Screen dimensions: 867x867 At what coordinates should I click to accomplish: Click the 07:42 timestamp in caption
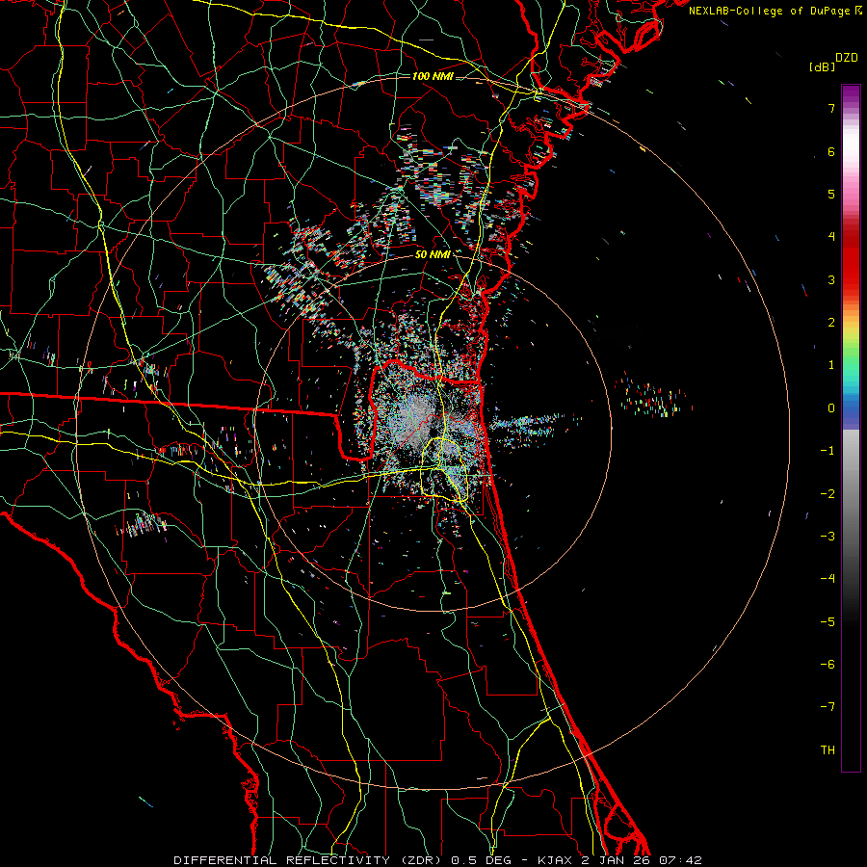(x=680, y=860)
